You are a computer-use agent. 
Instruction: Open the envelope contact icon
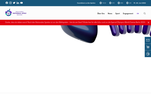(x=148, y=40)
